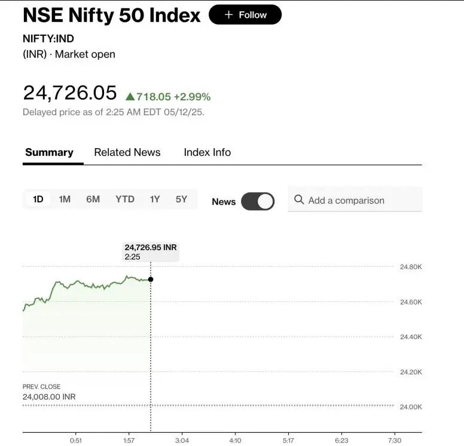Toggle the News switch off
Screen dimensions: 464x446
(258, 201)
